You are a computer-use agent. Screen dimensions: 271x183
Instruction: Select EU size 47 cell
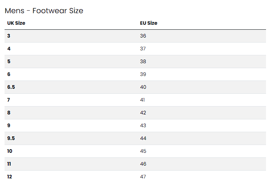click(x=143, y=177)
